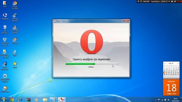Click the Opera Yükleyici title bar icon
Image resolution: width=182 pixels, height=102 pixels.
(55, 21)
